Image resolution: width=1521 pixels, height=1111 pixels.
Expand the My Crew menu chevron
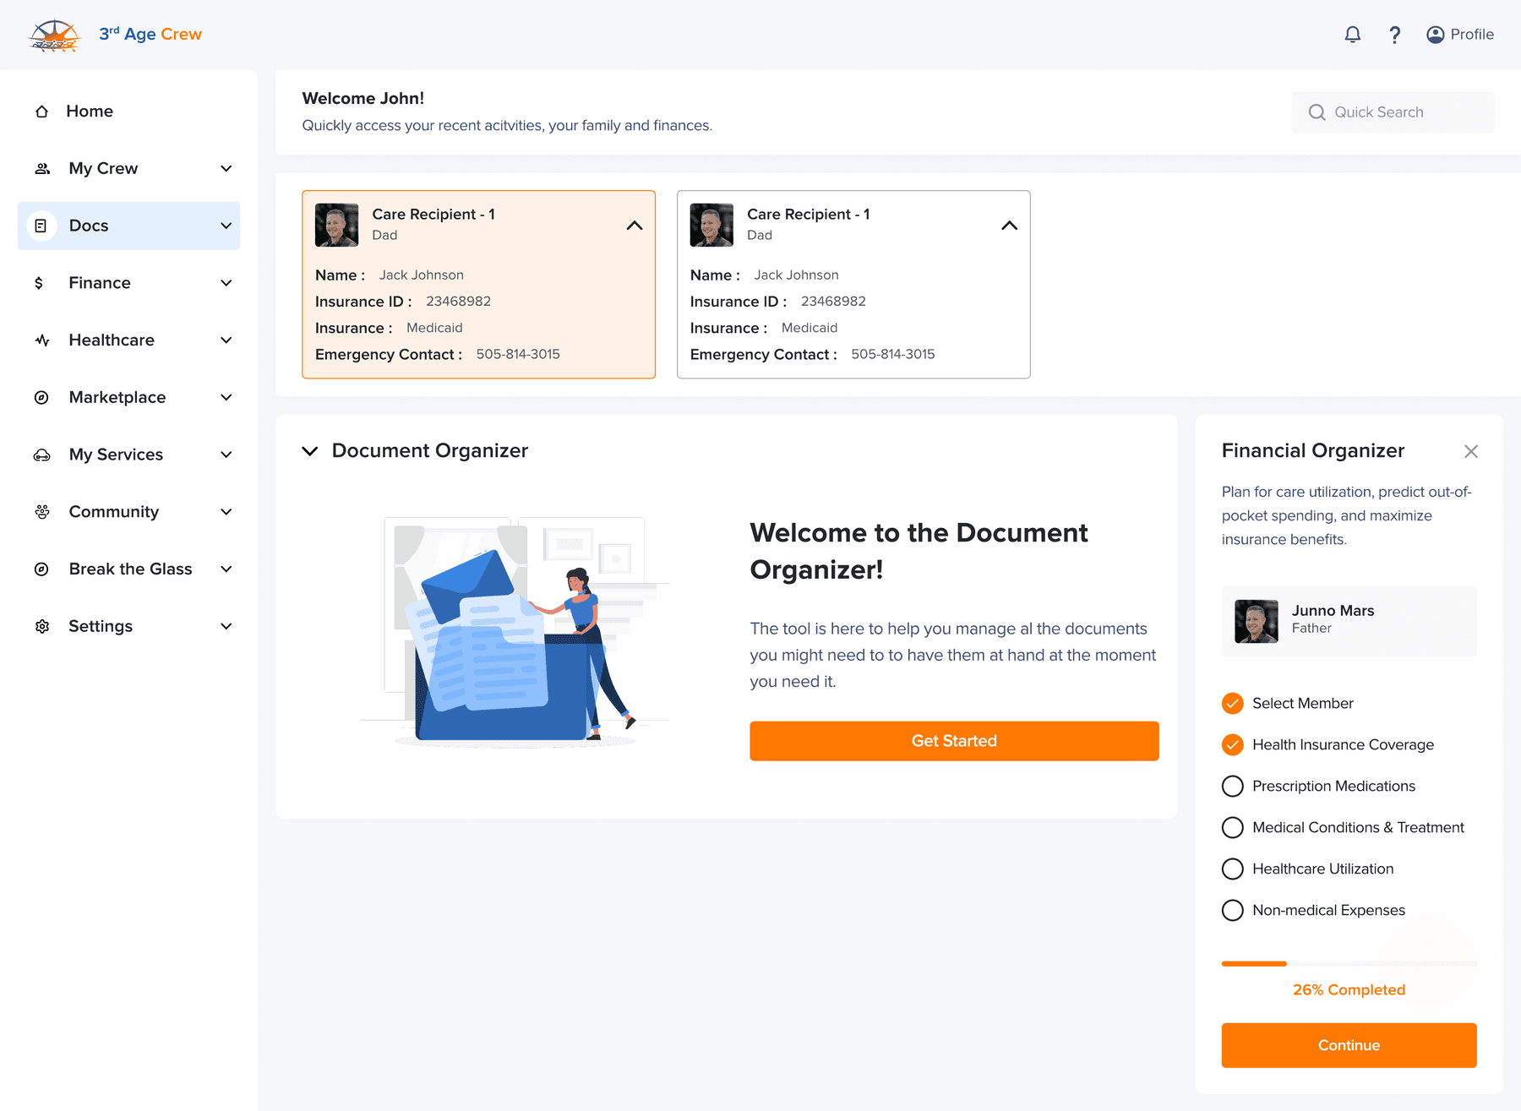click(x=226, y=168)
